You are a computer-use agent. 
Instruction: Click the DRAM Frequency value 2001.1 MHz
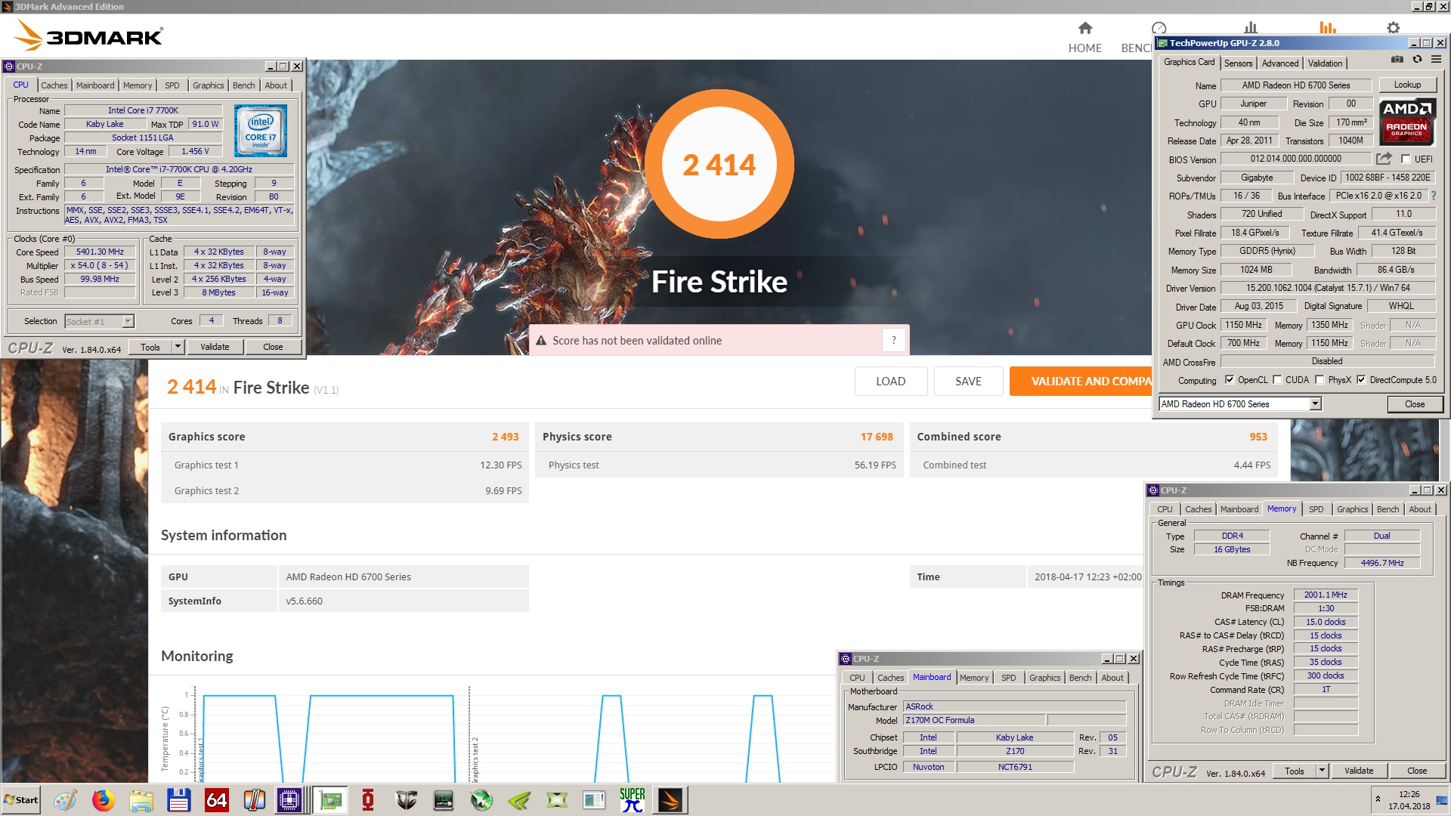coord(1326,595)
